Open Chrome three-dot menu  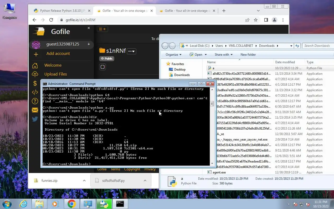[x=283, y=20]
